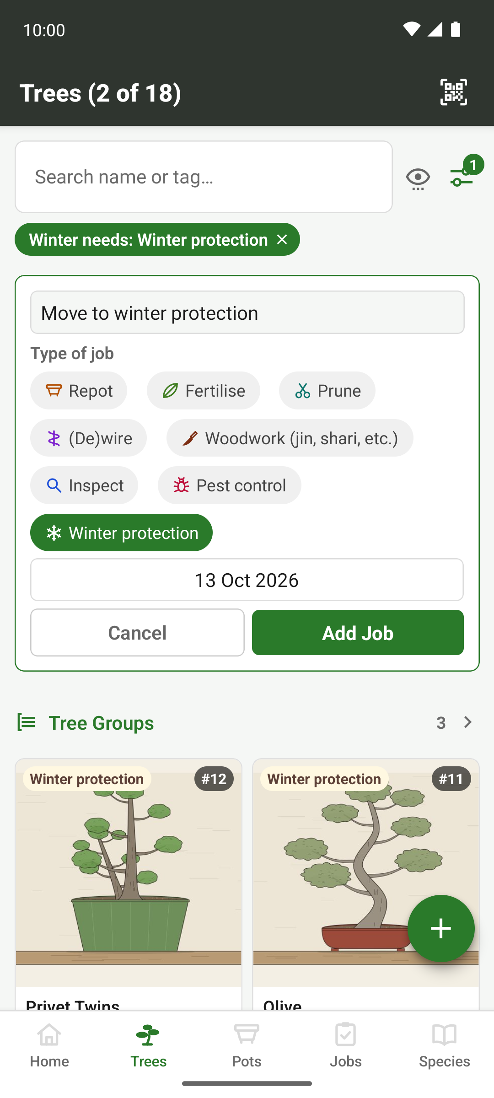Viewport: 494px width, 1098px height.
Task: Open the 13 Oct 2026 date picker
Action: 247,580
